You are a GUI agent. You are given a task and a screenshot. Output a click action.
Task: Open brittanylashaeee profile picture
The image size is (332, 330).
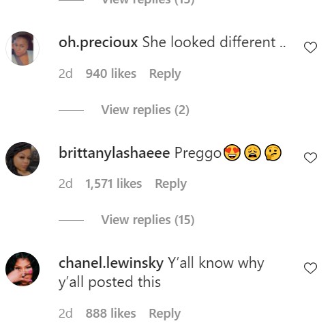pos(22,159)
